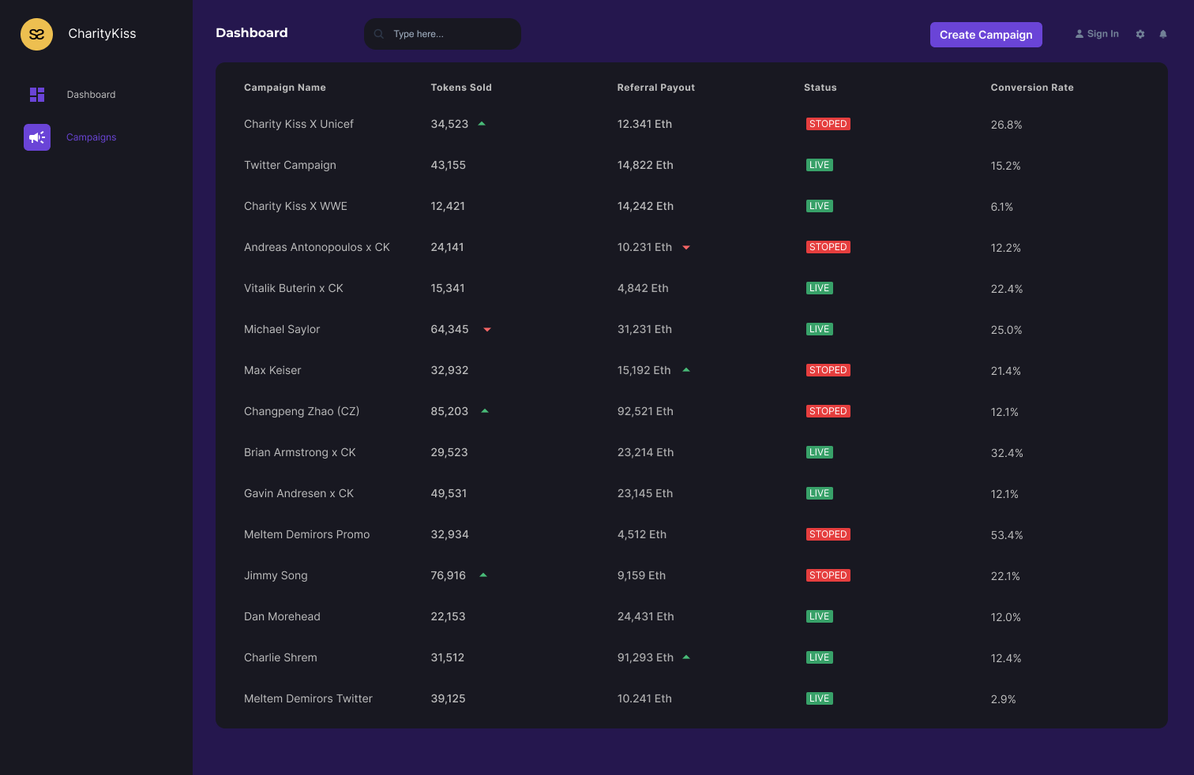
Task: Select Max Keiser campaign name
Action: (x=272, y=370)
